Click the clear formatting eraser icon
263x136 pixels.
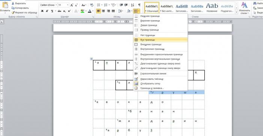click(x=92, y=5)
